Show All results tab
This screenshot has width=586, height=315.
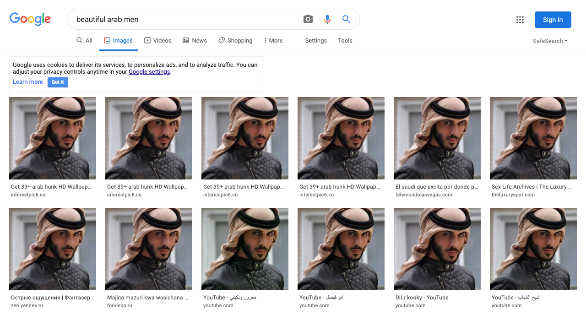click(84, 41)
